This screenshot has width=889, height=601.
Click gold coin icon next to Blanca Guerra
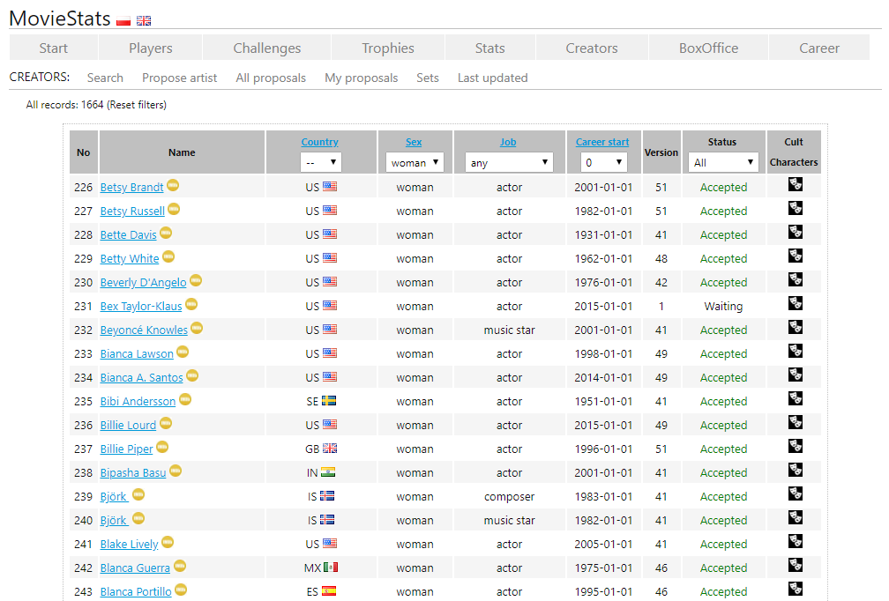(180, 566)
